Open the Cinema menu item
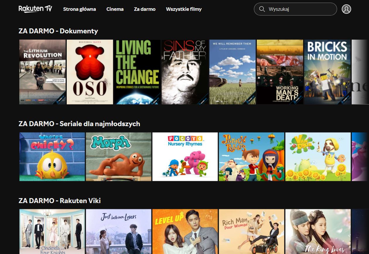This screenshot has width=369, height=254. click(x=115, y=9)
